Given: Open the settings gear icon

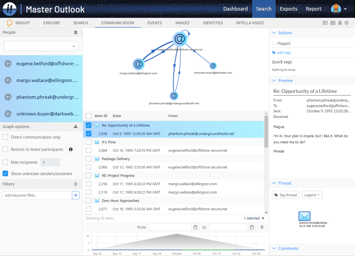Looking at the screenshot, I should (347, 23).
